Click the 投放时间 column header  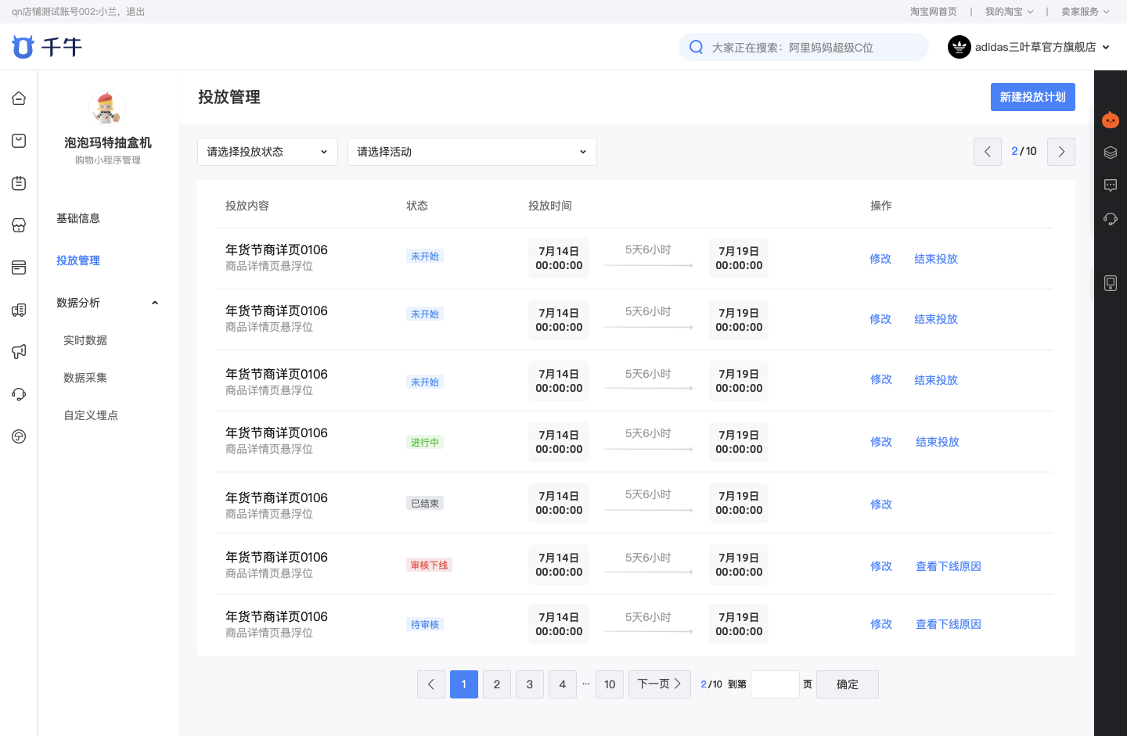point(550,206)
